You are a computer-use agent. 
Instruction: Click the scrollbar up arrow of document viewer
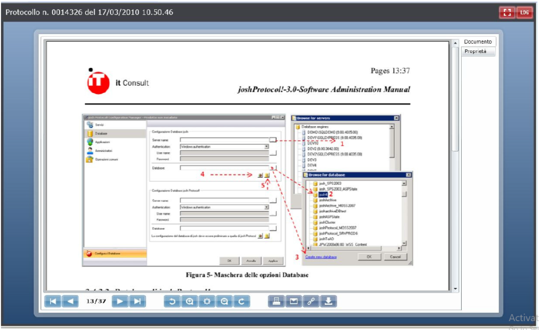tap(455, 43)
